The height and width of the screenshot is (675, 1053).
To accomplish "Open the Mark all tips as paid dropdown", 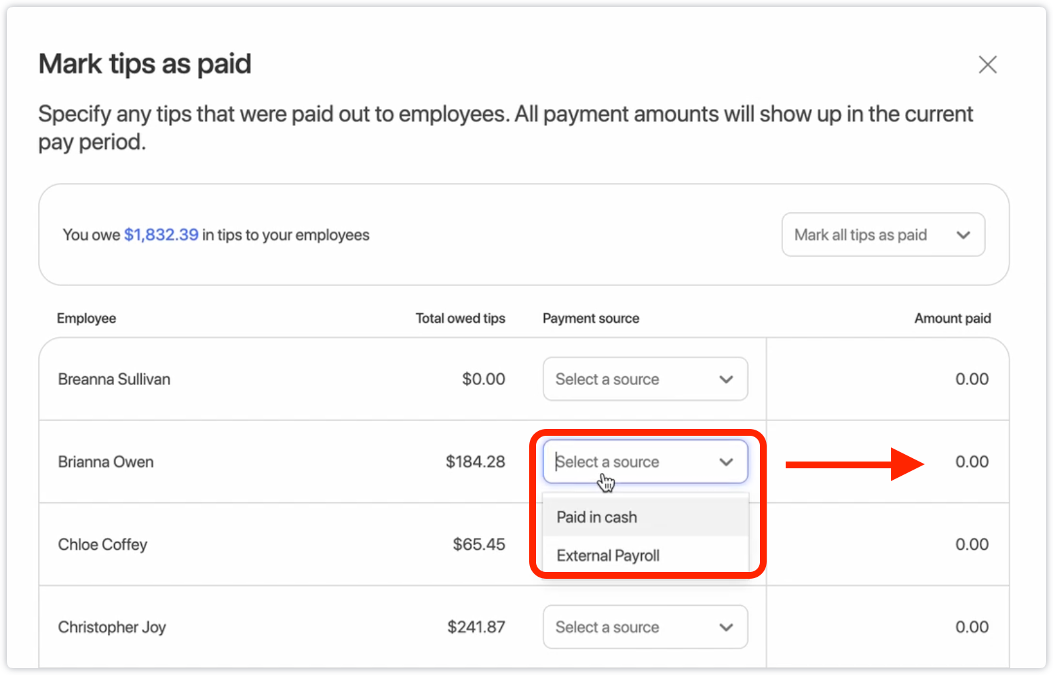I will pos(883,235).
